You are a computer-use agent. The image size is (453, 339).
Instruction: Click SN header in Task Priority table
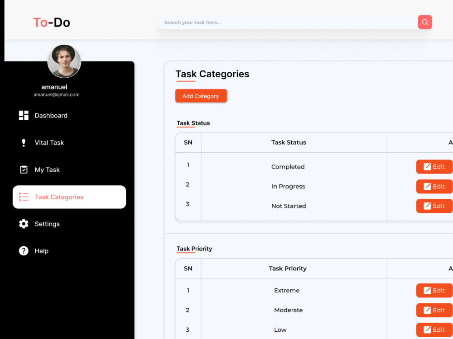pos(188,268)
